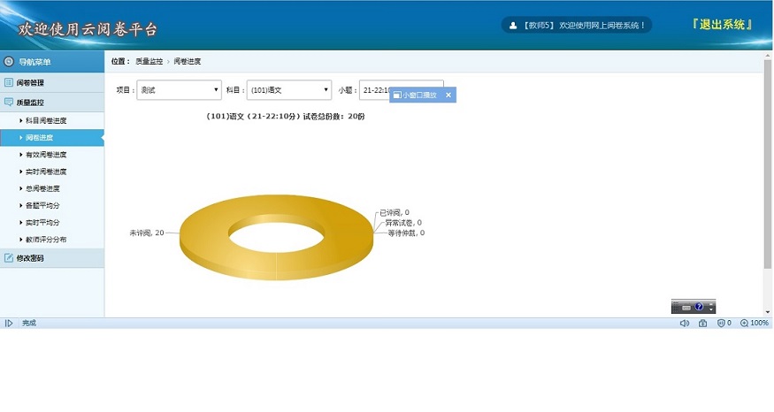The height and width of the screenshot is (412, 774).
Task: Click the 导航菜单 header label
Action: (x=34, y=62)
